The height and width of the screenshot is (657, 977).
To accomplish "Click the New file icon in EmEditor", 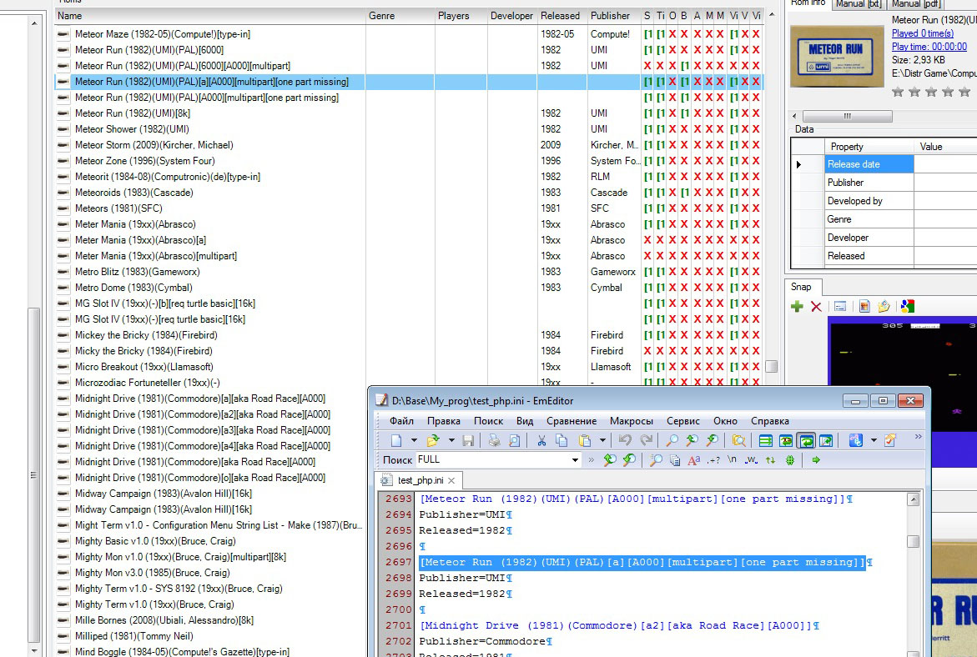I will tap(396, 441).
